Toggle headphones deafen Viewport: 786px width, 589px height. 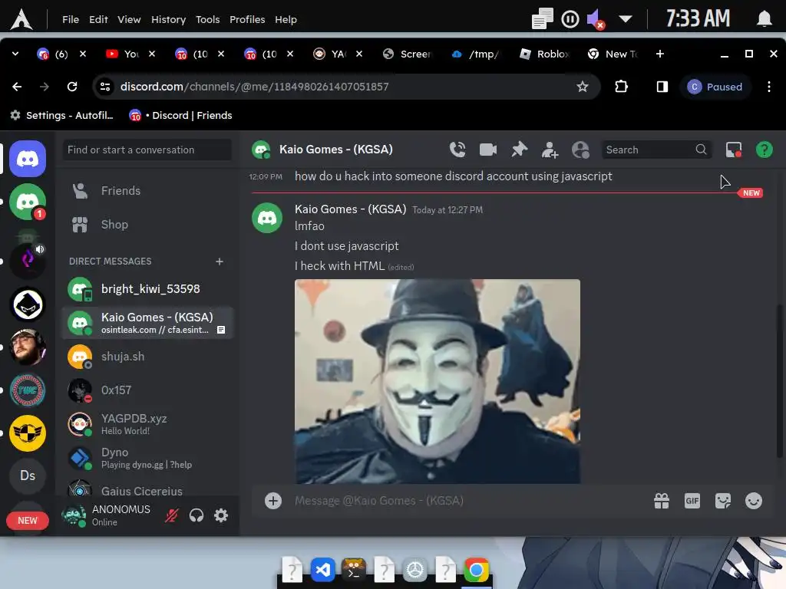coord(196,515)
